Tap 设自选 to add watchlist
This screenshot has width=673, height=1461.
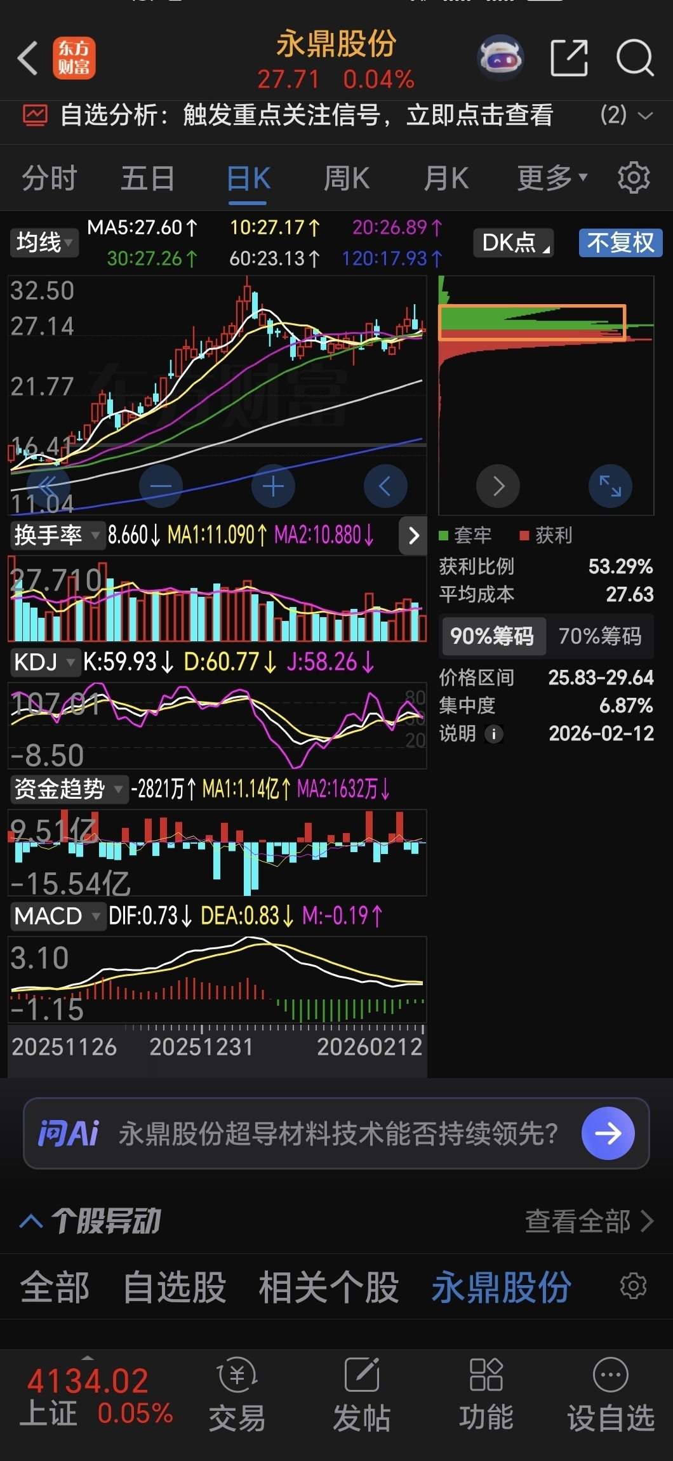pyautogui.click(x=611, y=1394)
